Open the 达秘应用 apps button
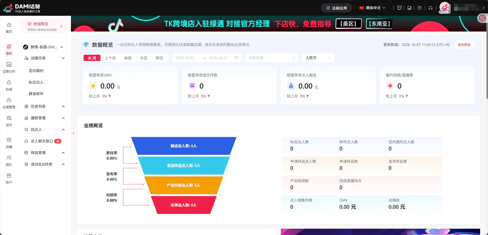 coord(337,8)
